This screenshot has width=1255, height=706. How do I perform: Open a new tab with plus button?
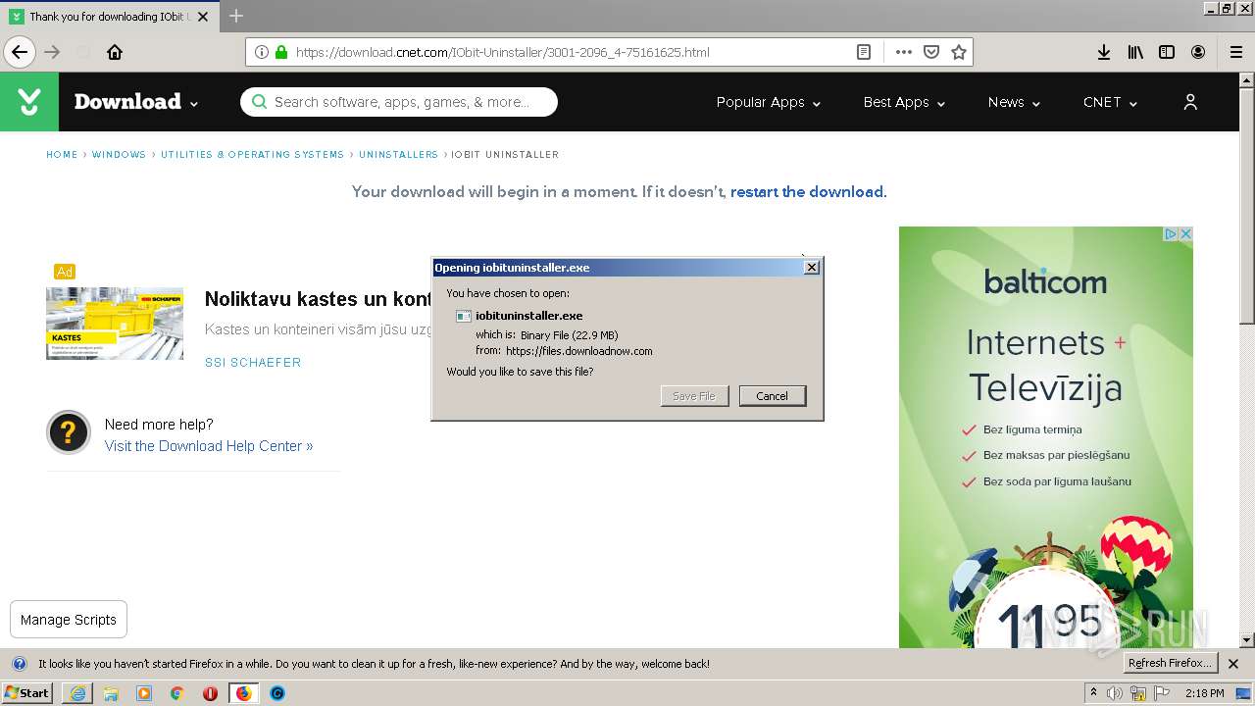click(x=236, y=16)
